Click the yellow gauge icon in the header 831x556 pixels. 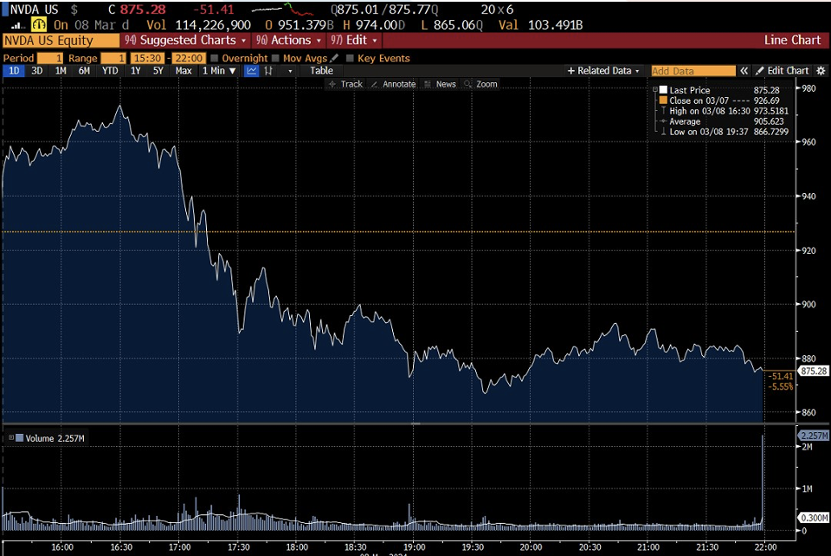[x=39, y=24]
